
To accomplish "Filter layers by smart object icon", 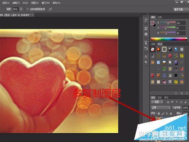I will point(186,102).
